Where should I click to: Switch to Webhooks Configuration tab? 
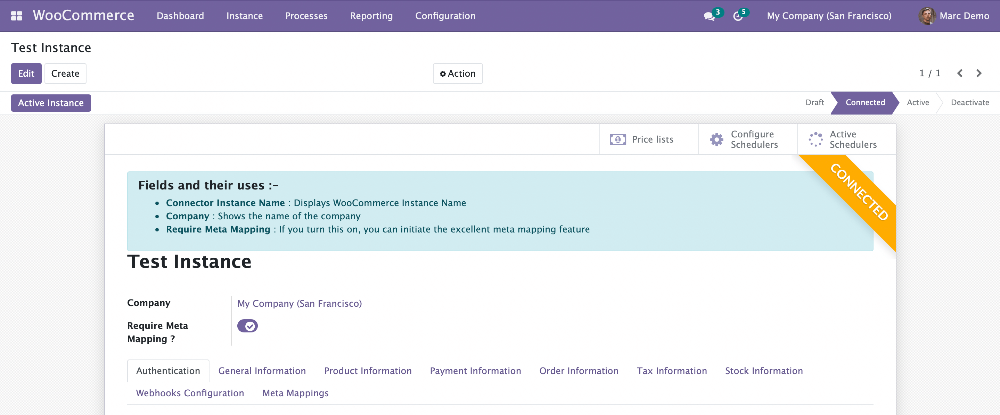pyautogui.click(x=190, y=393)
